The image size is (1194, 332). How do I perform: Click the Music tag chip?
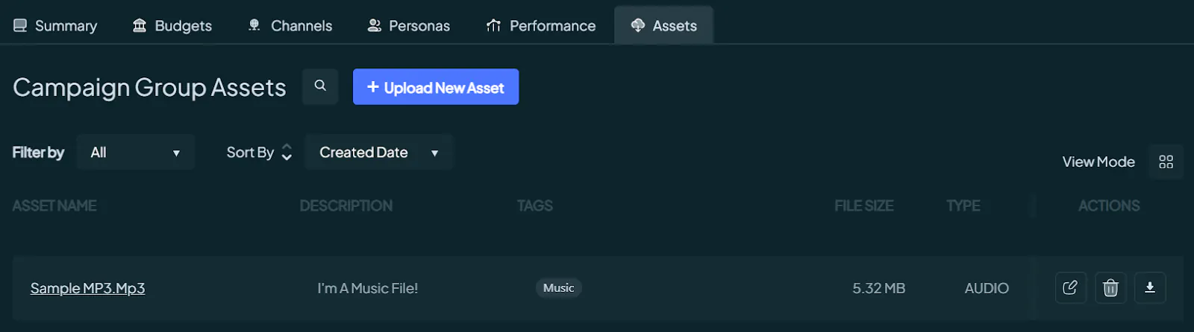point(558,288)
